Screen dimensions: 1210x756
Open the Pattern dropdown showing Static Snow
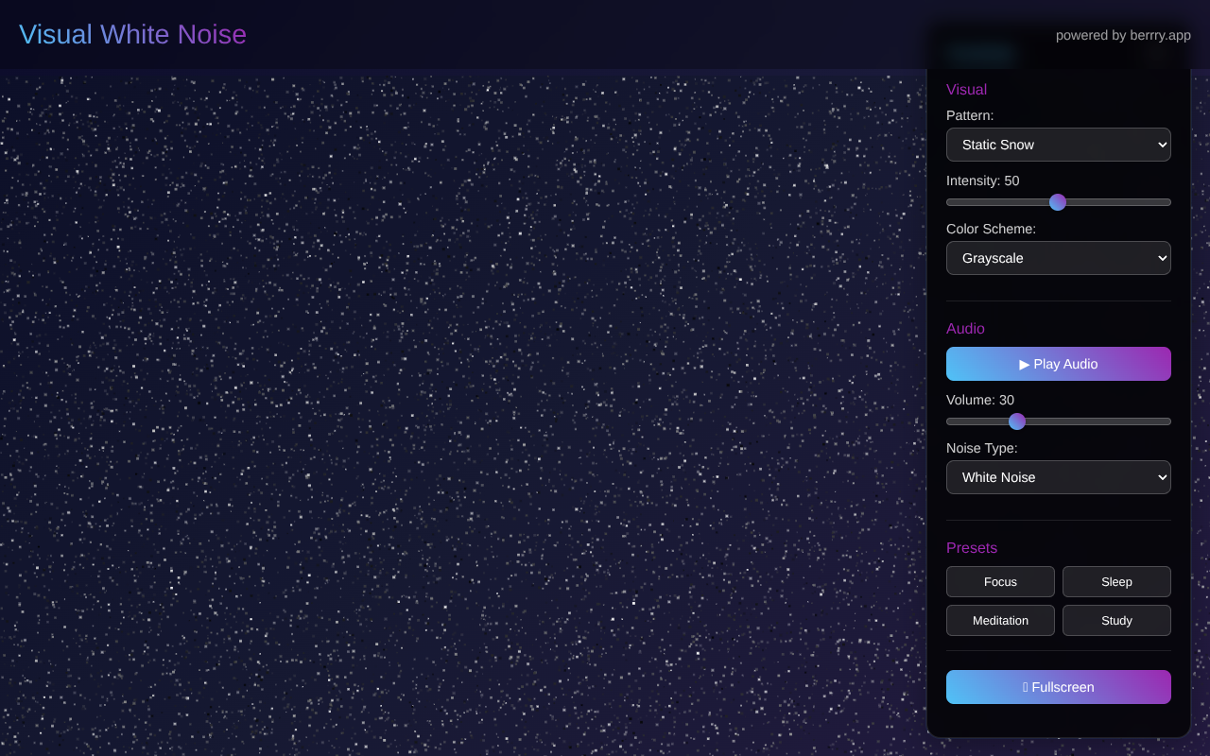click(1059, 145)
